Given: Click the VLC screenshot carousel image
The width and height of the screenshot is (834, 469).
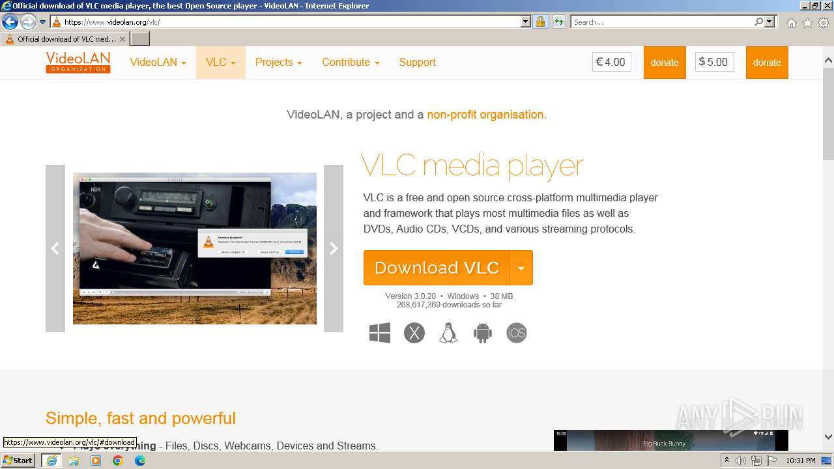Looking at the screenshot, I should point(195,248).
